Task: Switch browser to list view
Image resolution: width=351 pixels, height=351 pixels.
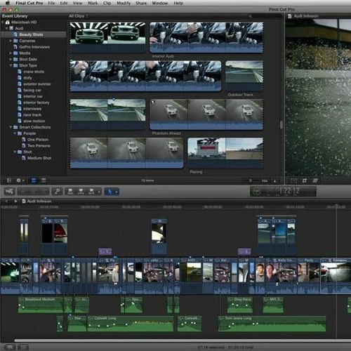Action: click(44, 180)
